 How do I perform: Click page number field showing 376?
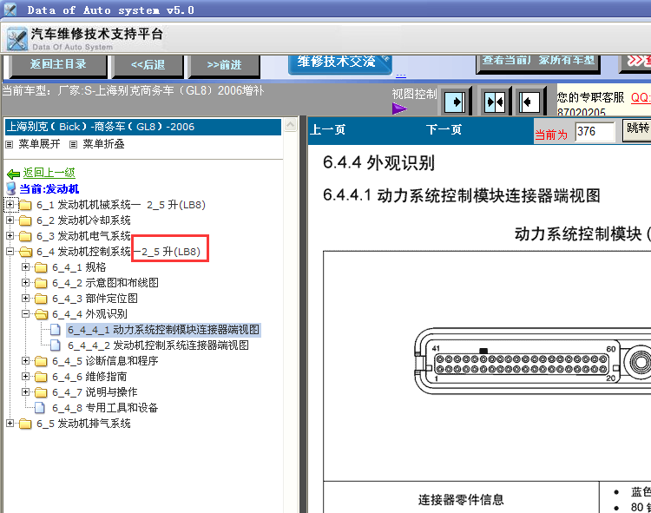tap(595, 132)
